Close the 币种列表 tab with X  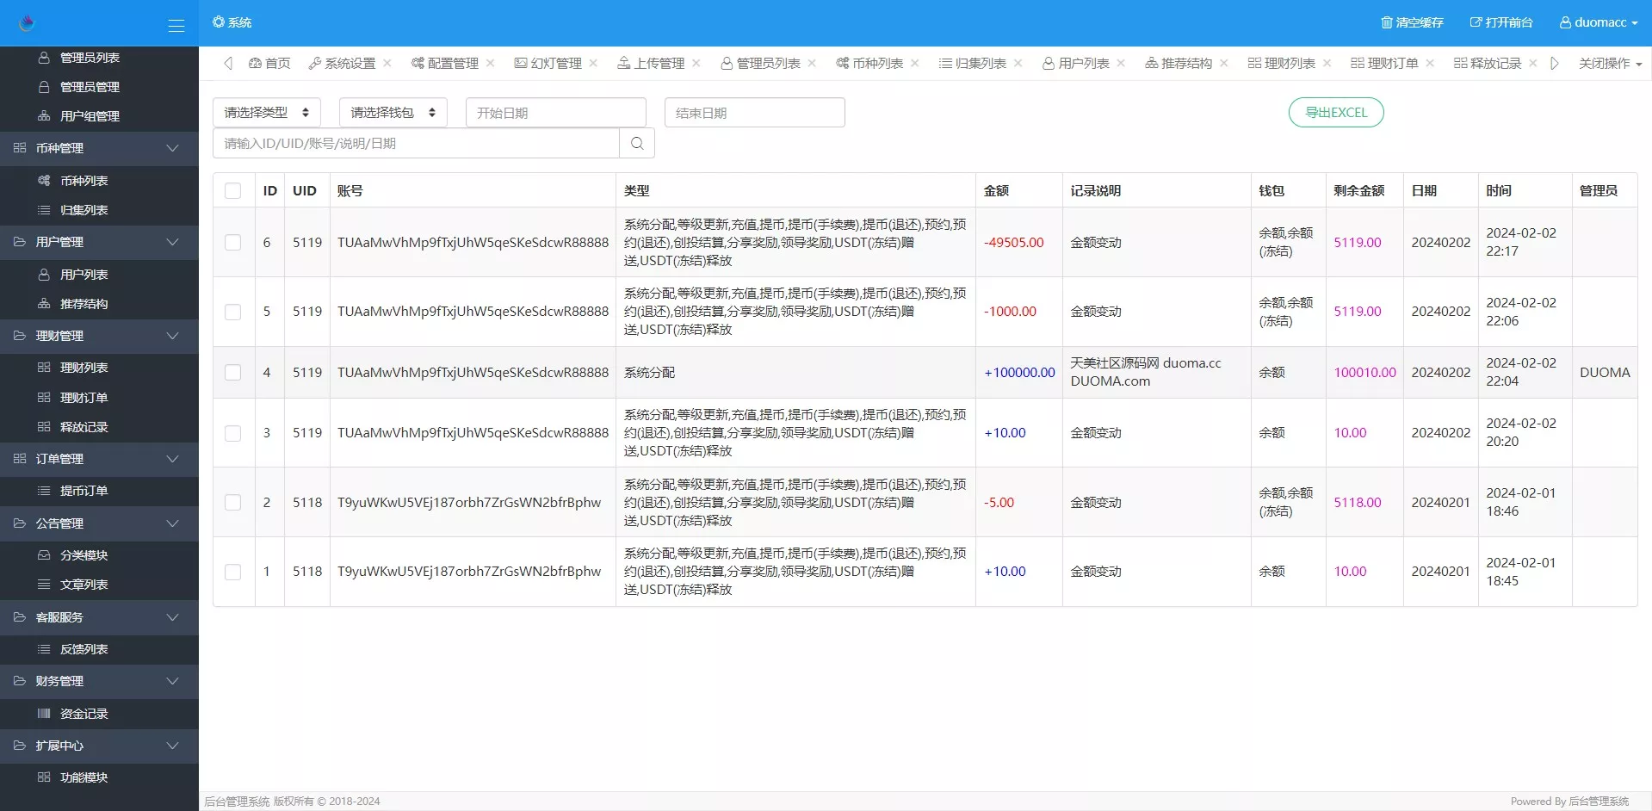(x=915, y=63)
